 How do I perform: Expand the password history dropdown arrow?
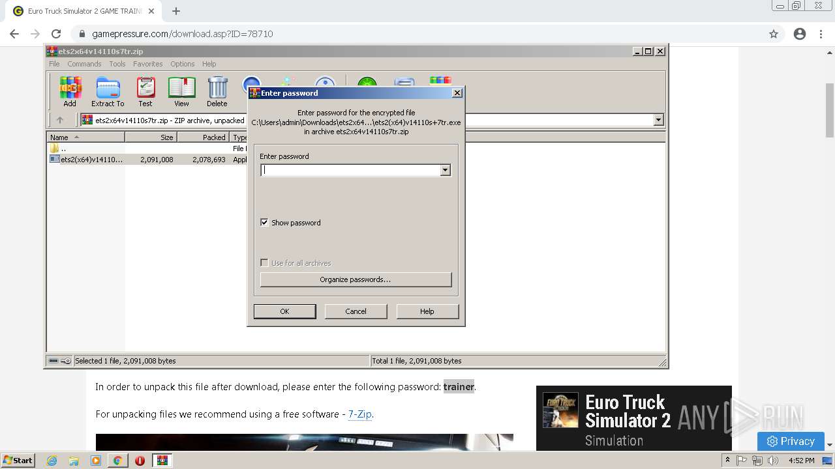(446, 170)
